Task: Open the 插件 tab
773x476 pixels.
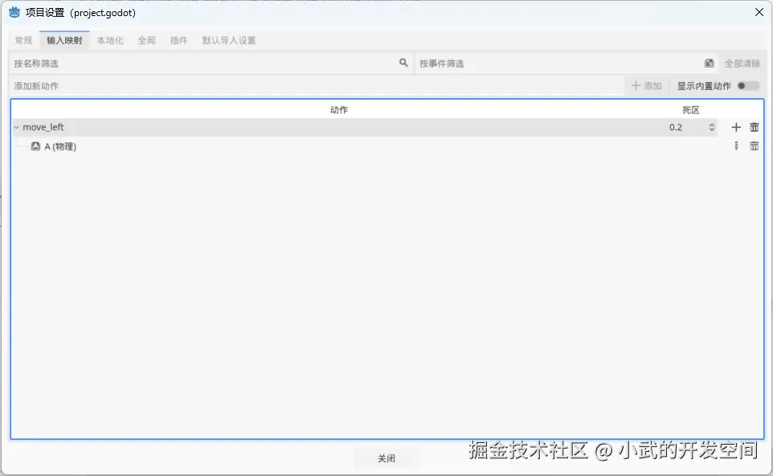Action: (178, 40)
